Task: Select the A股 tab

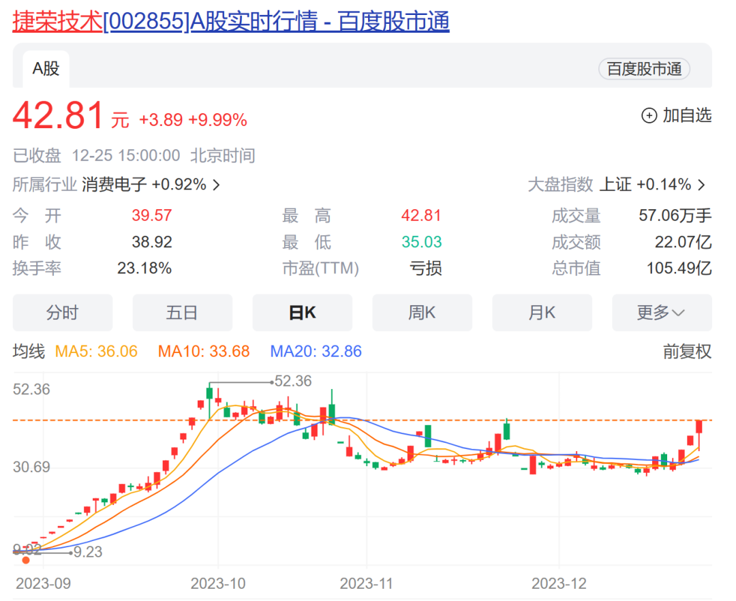Action: [46, 69]
